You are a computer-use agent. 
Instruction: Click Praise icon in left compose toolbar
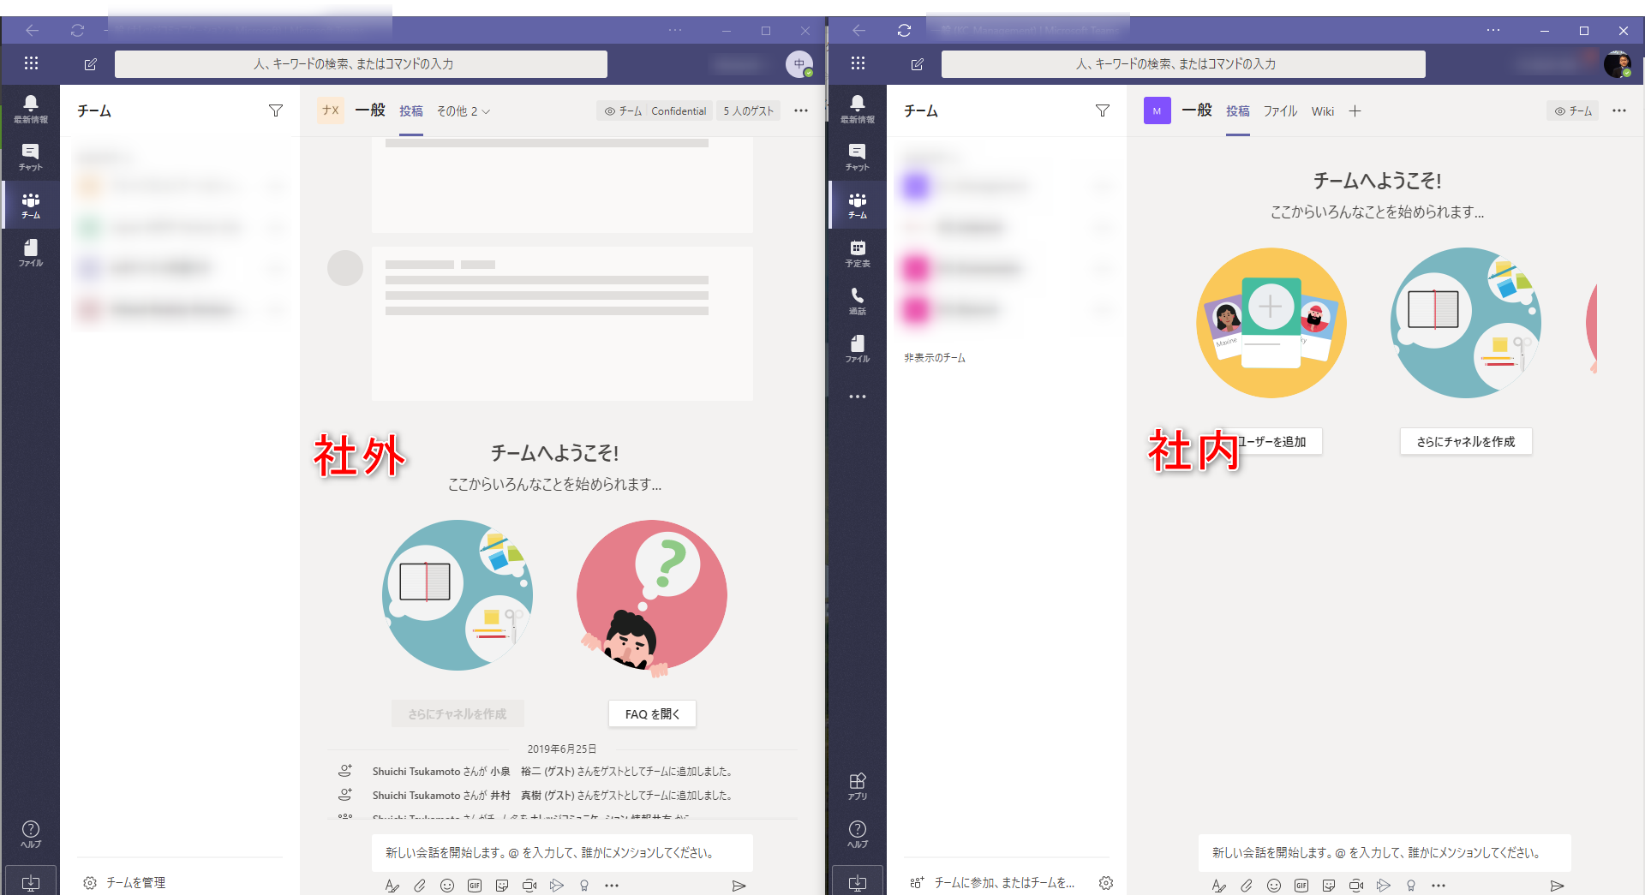pyautogui.click(x=584, y=886)
